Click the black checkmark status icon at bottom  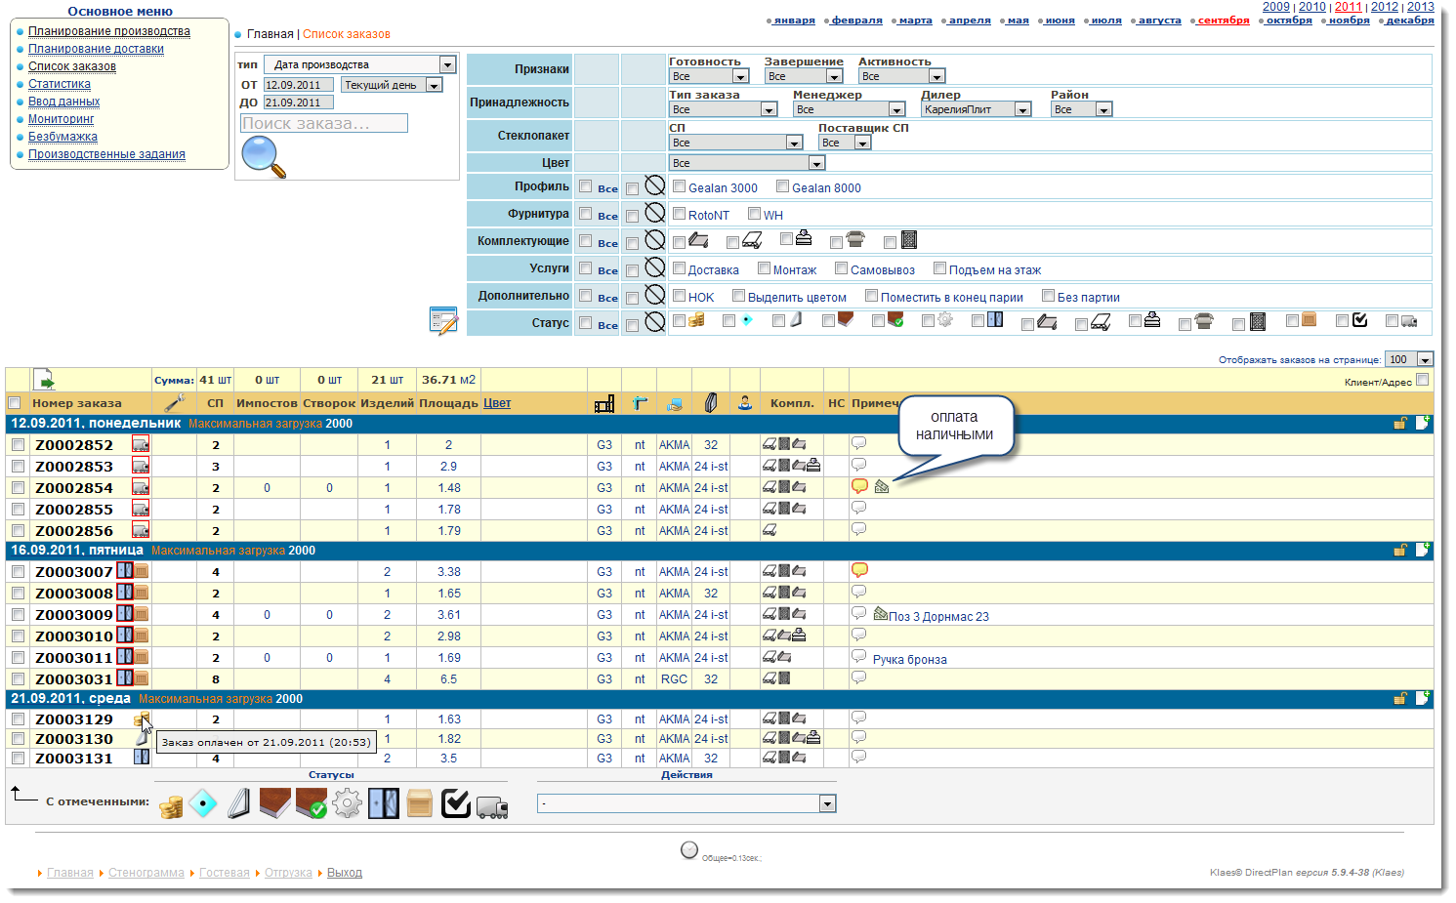pyautogui.click(x=456, y=804)
